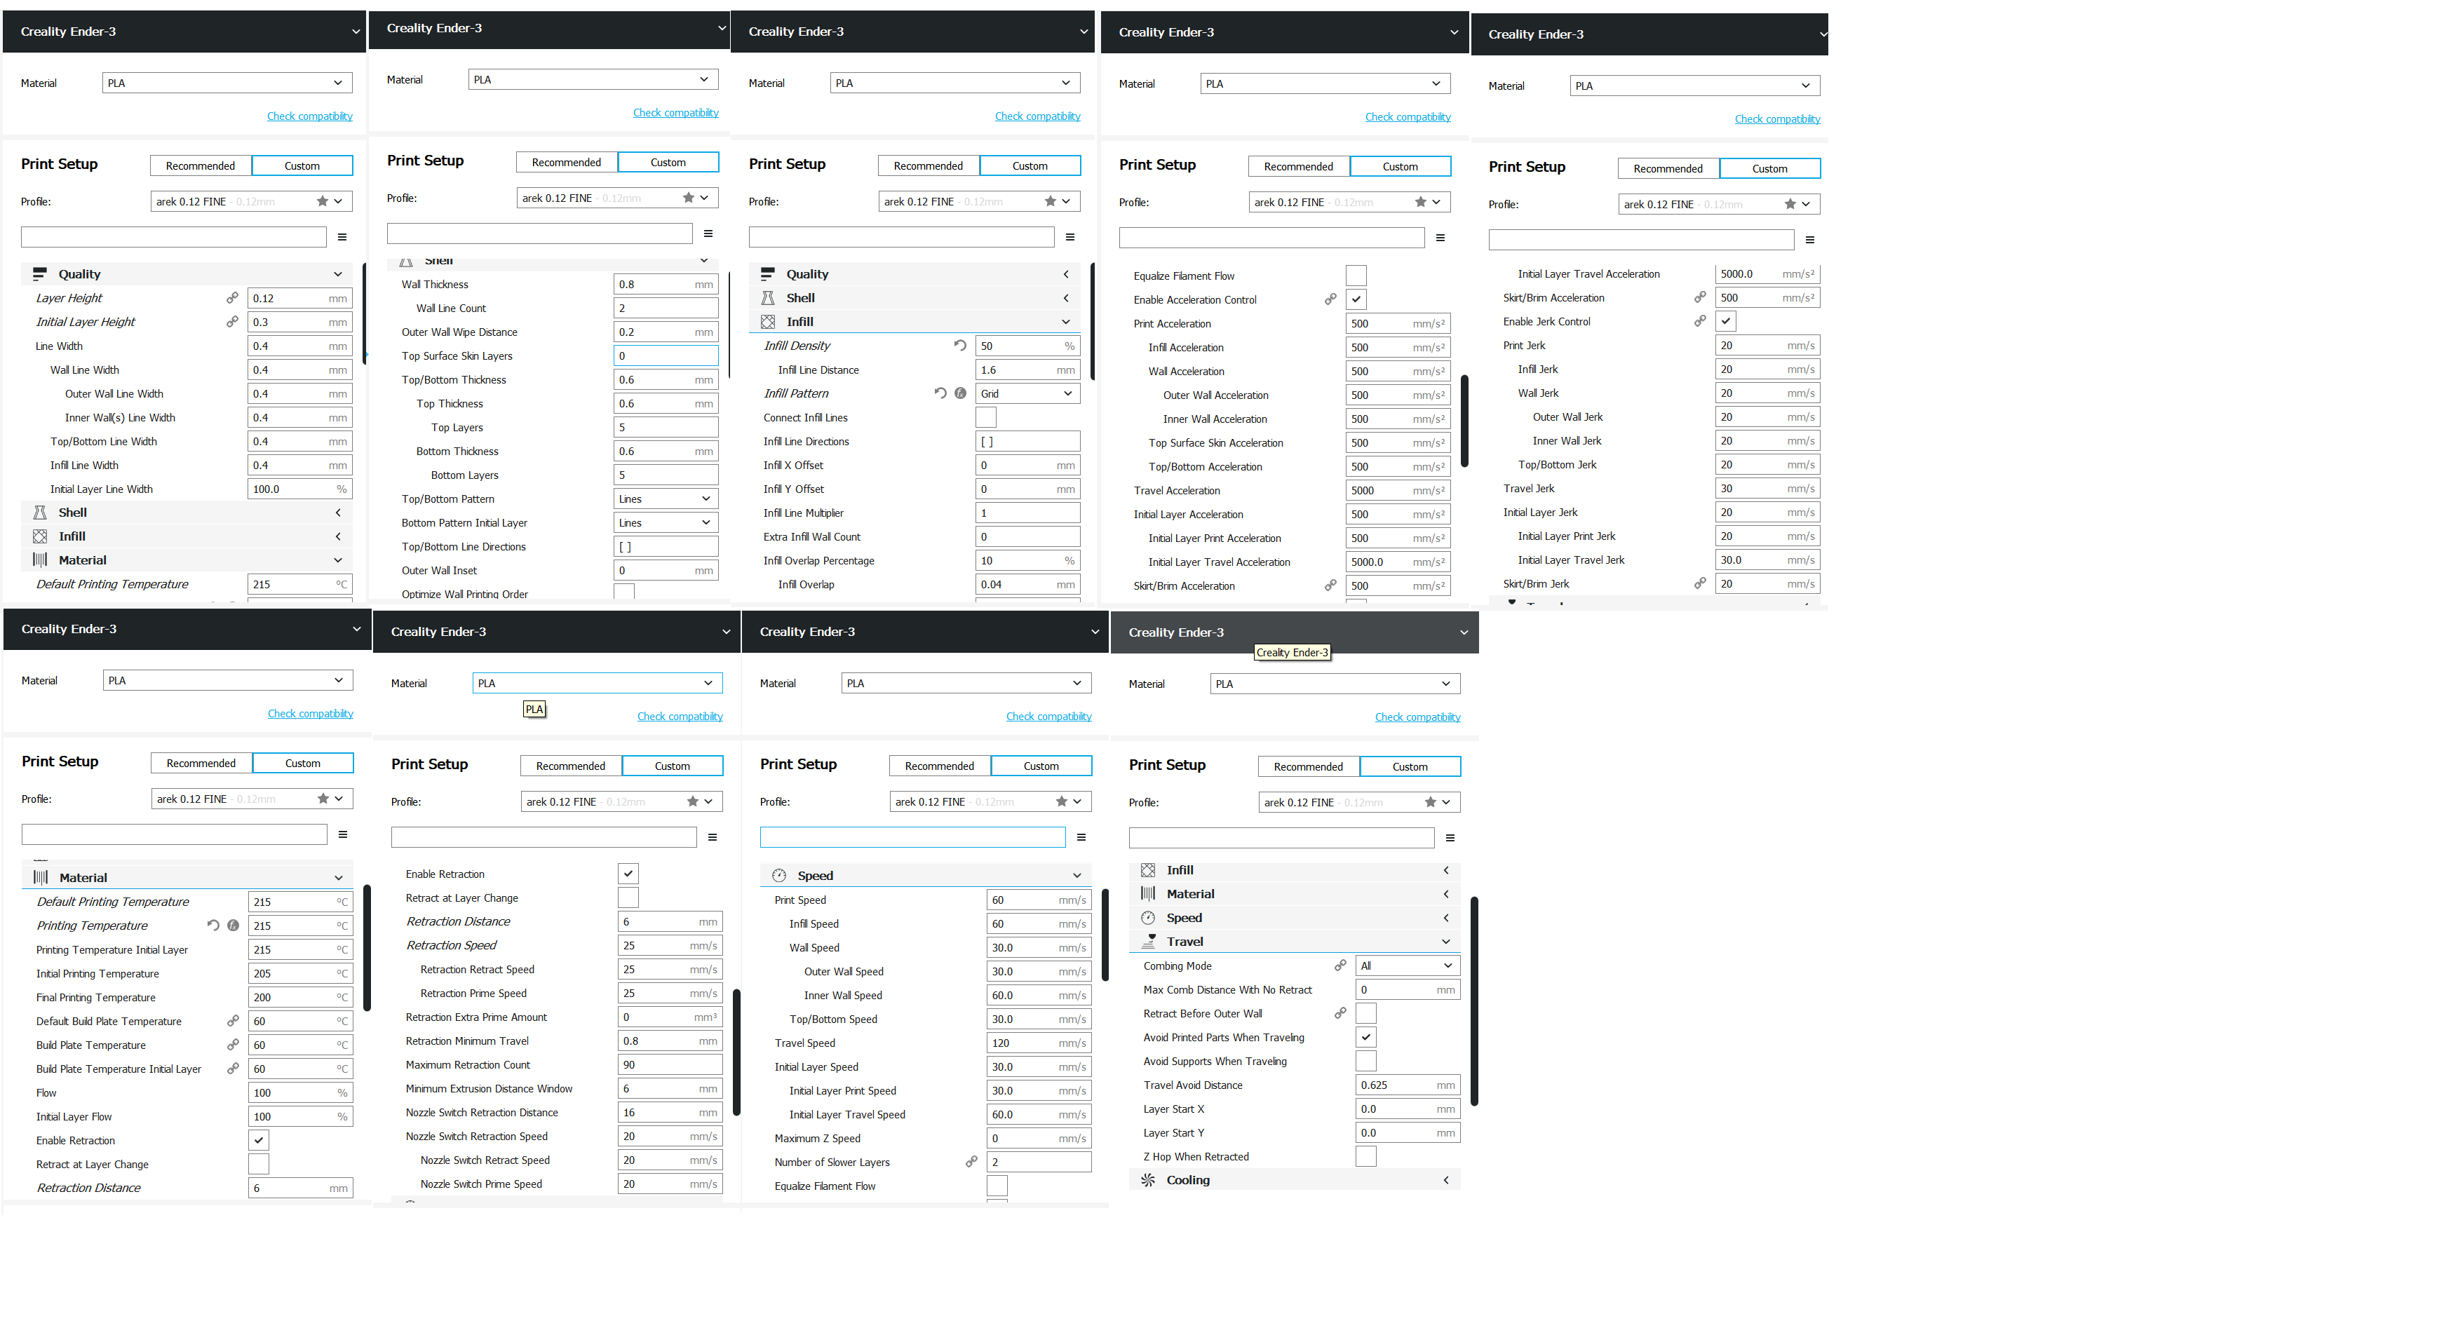
Task: Select the Custom tab in the Wall Thickness panel
Action: click(x=668, y=163)
